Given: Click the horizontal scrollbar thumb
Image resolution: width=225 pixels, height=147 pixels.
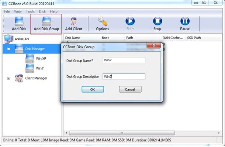Looking at the screenshot, I should coord(122,133).
